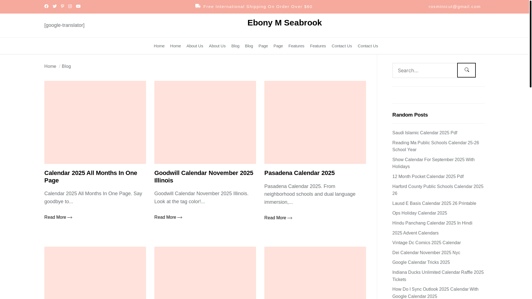Click the shipping truck icon
The image size is (532, 299).
(x=198, y=6)
